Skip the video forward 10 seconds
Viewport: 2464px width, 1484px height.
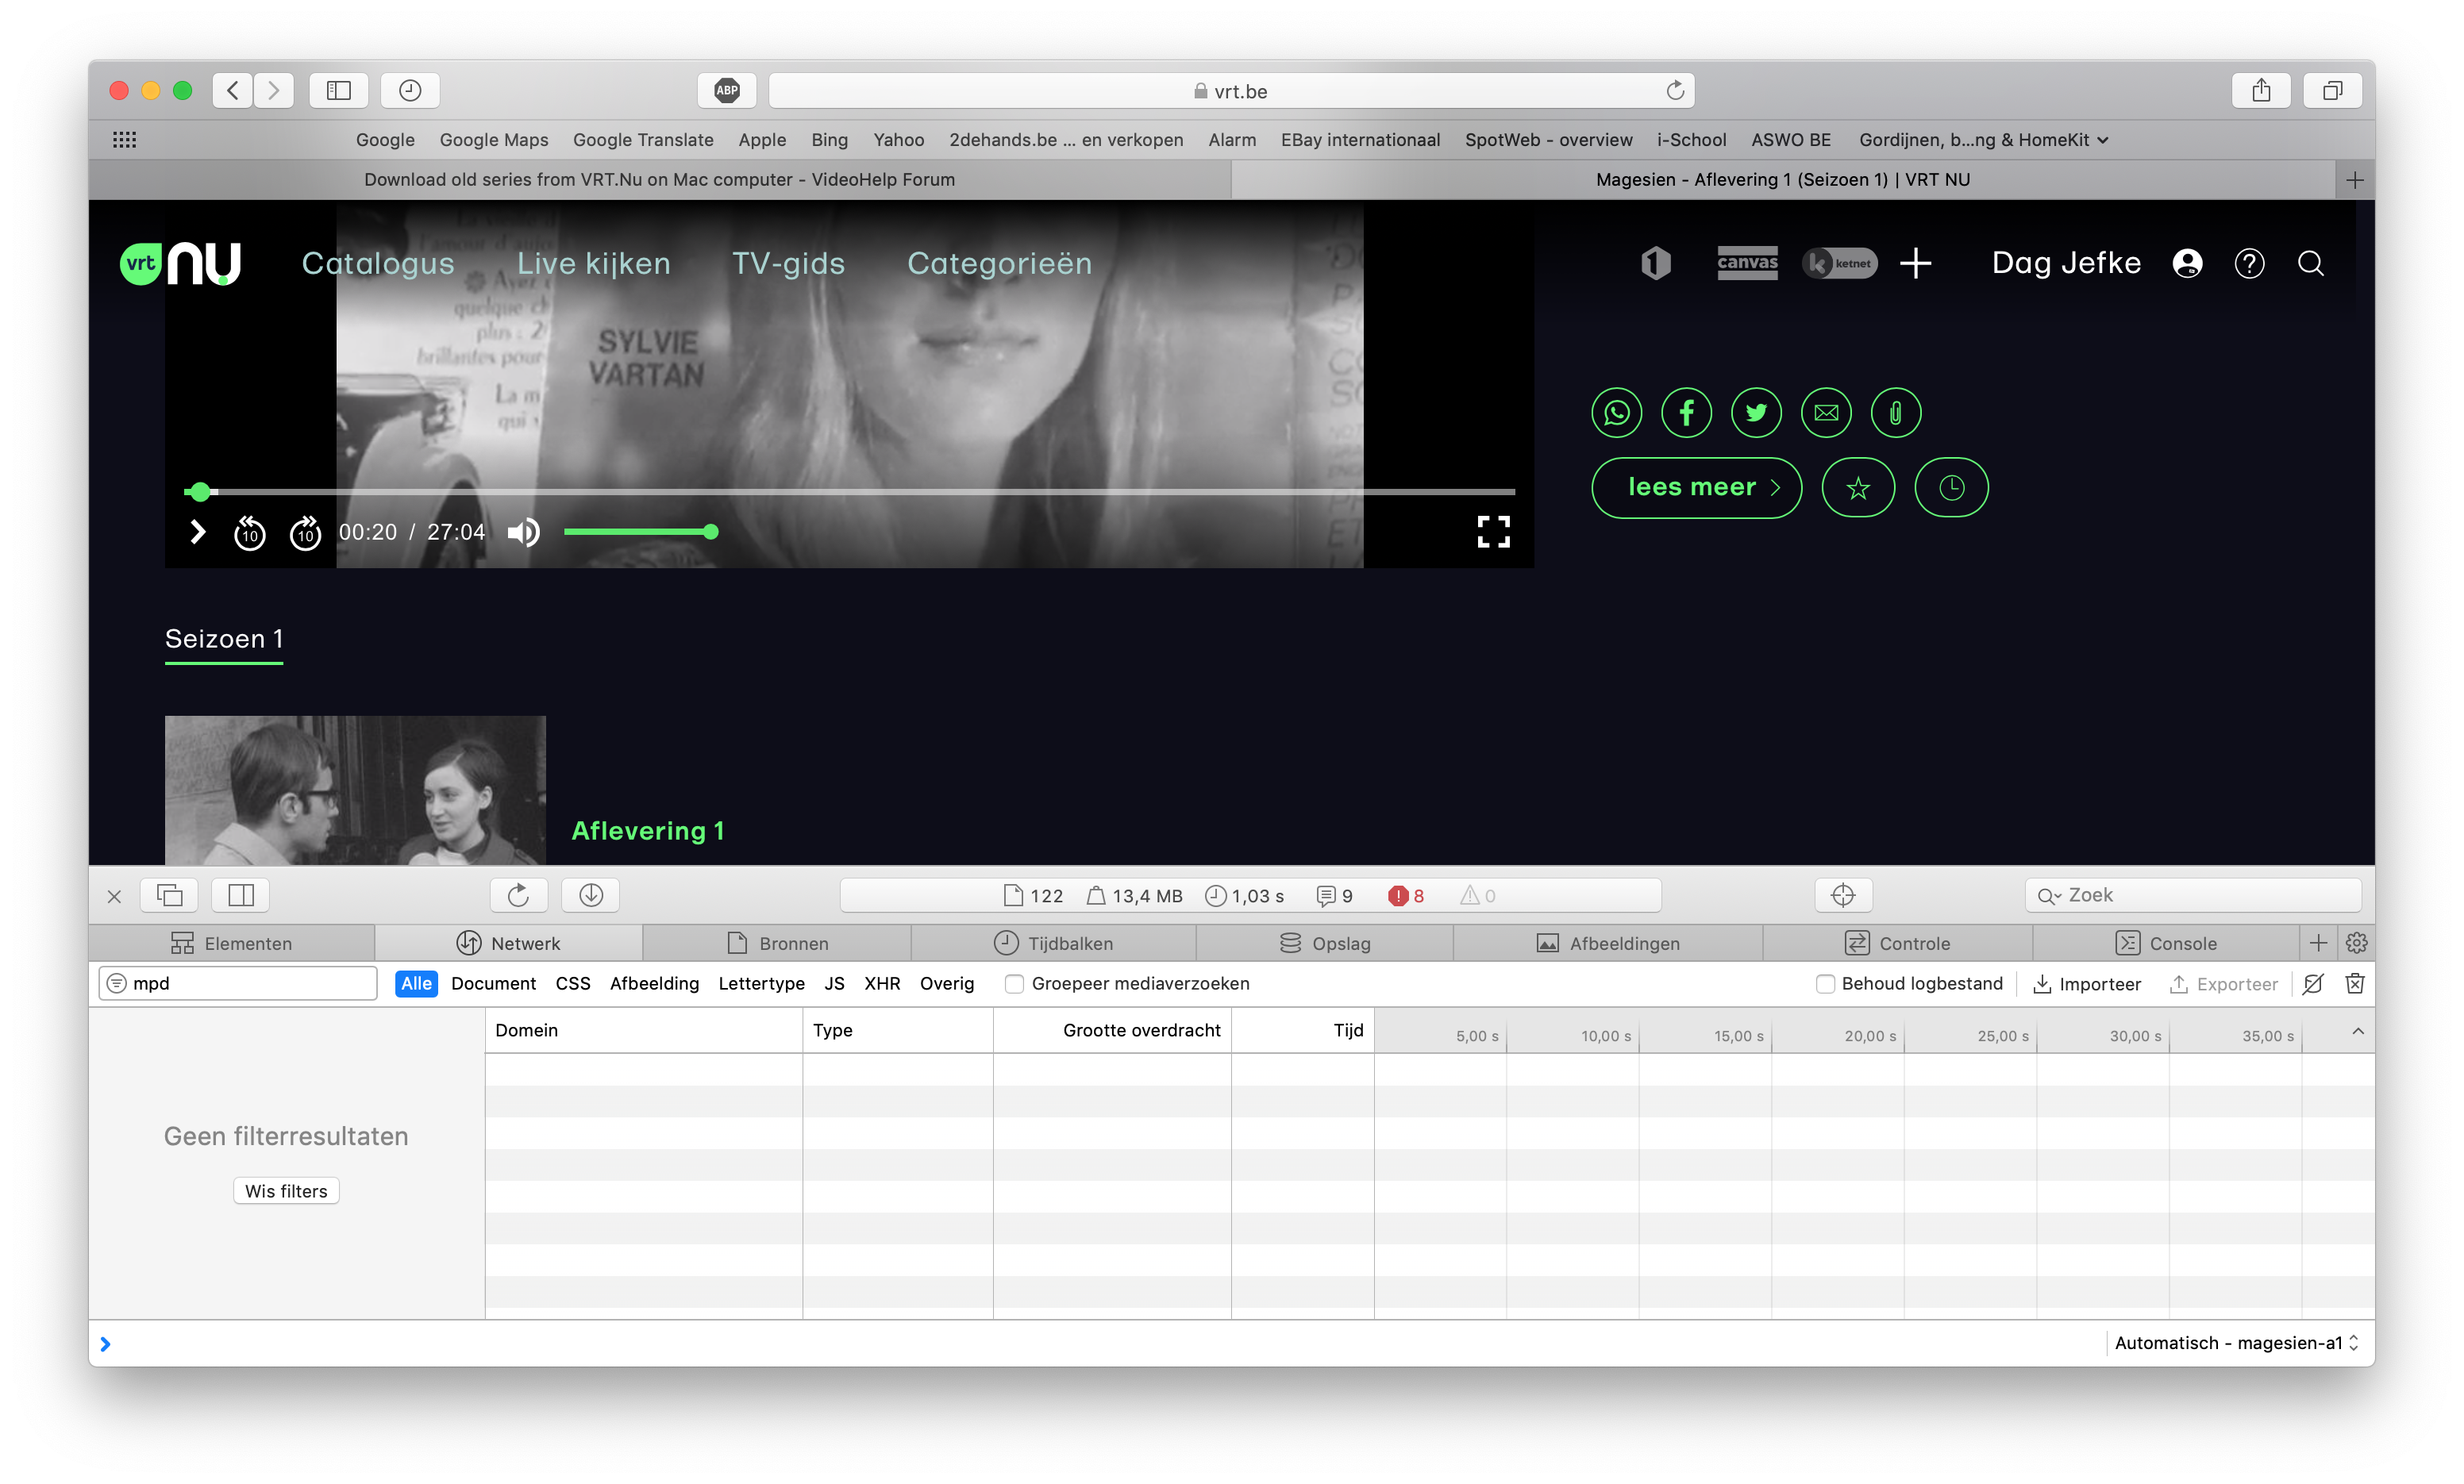tap(305, 533)
